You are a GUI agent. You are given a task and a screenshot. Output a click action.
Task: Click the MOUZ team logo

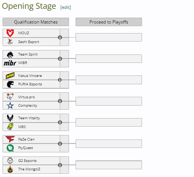tap(10, 33)
